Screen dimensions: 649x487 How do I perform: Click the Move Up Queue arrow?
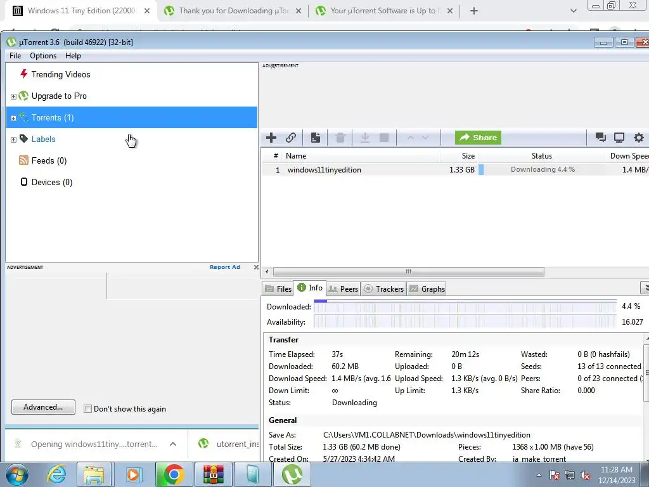(410, 138)
